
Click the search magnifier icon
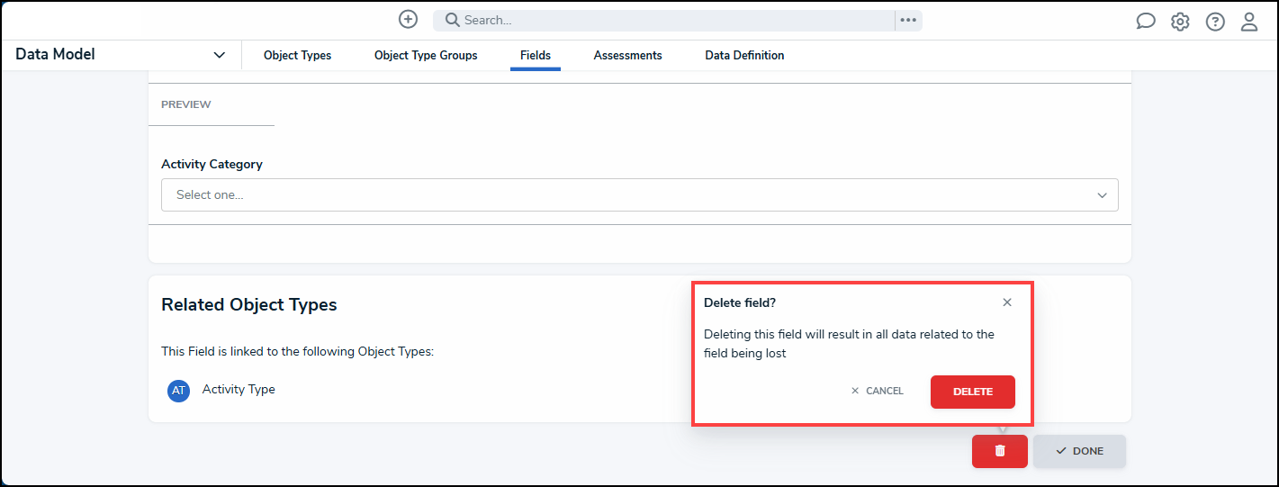click(x=453, y=20)
